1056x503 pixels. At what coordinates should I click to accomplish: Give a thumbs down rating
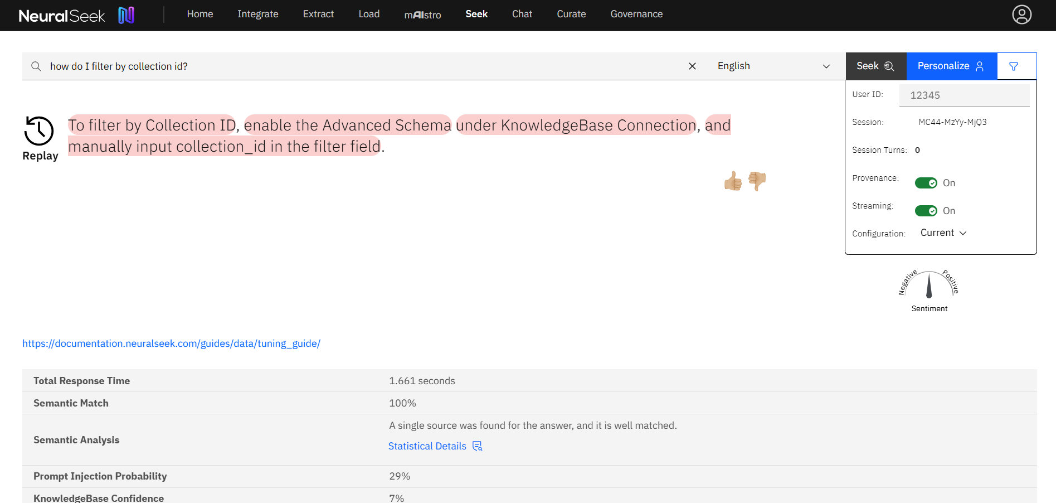click(757, 181)
